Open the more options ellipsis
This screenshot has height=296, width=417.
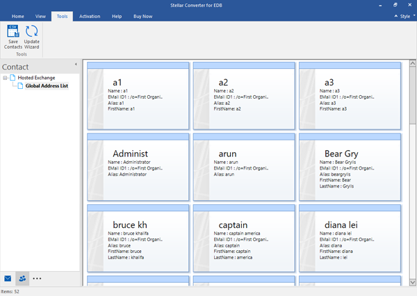37,279
